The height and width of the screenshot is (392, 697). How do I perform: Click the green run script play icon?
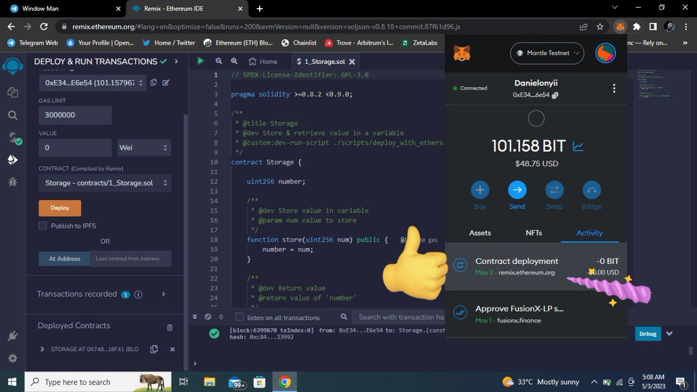point(201,61)
